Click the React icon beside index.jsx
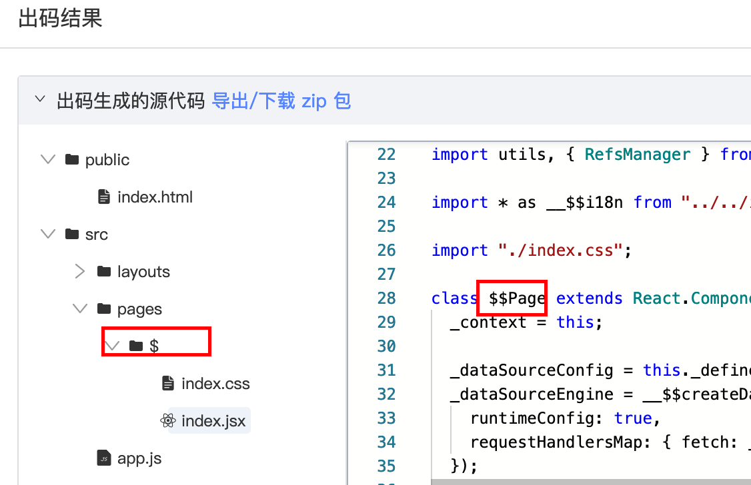Viewport: 751px width, 485px height. click(x=168, y=420)
